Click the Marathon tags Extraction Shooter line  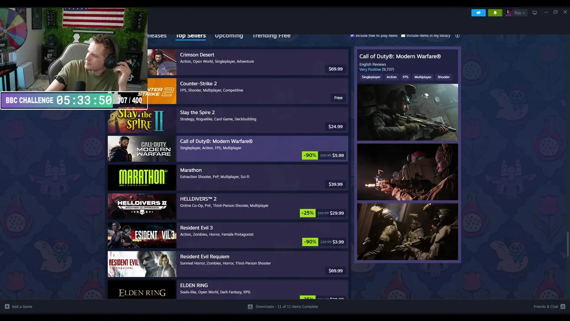coord(215,177)
